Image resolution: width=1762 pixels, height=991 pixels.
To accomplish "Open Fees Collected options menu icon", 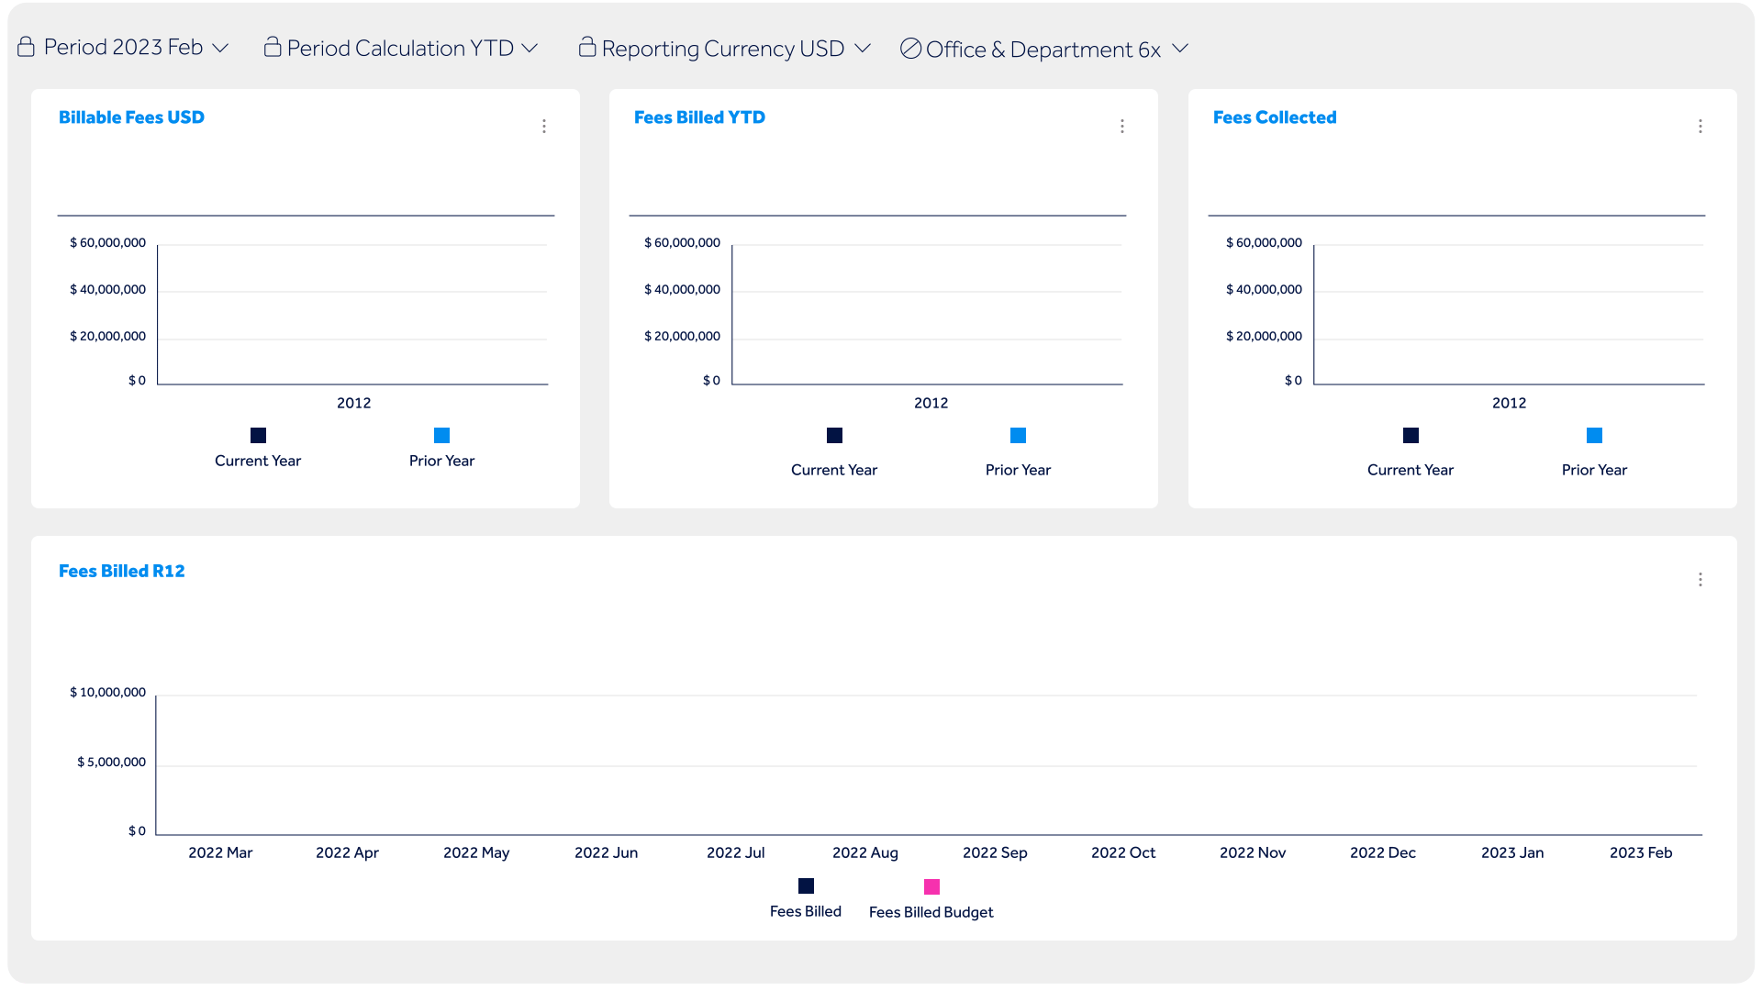I will pyautogui.click(x=1701, y=127).
